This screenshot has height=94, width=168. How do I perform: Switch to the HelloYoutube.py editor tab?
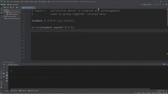pyautogui.click(x=29, y=8)
